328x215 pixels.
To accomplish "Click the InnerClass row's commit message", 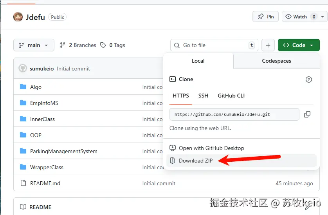I will coord(153,119).
